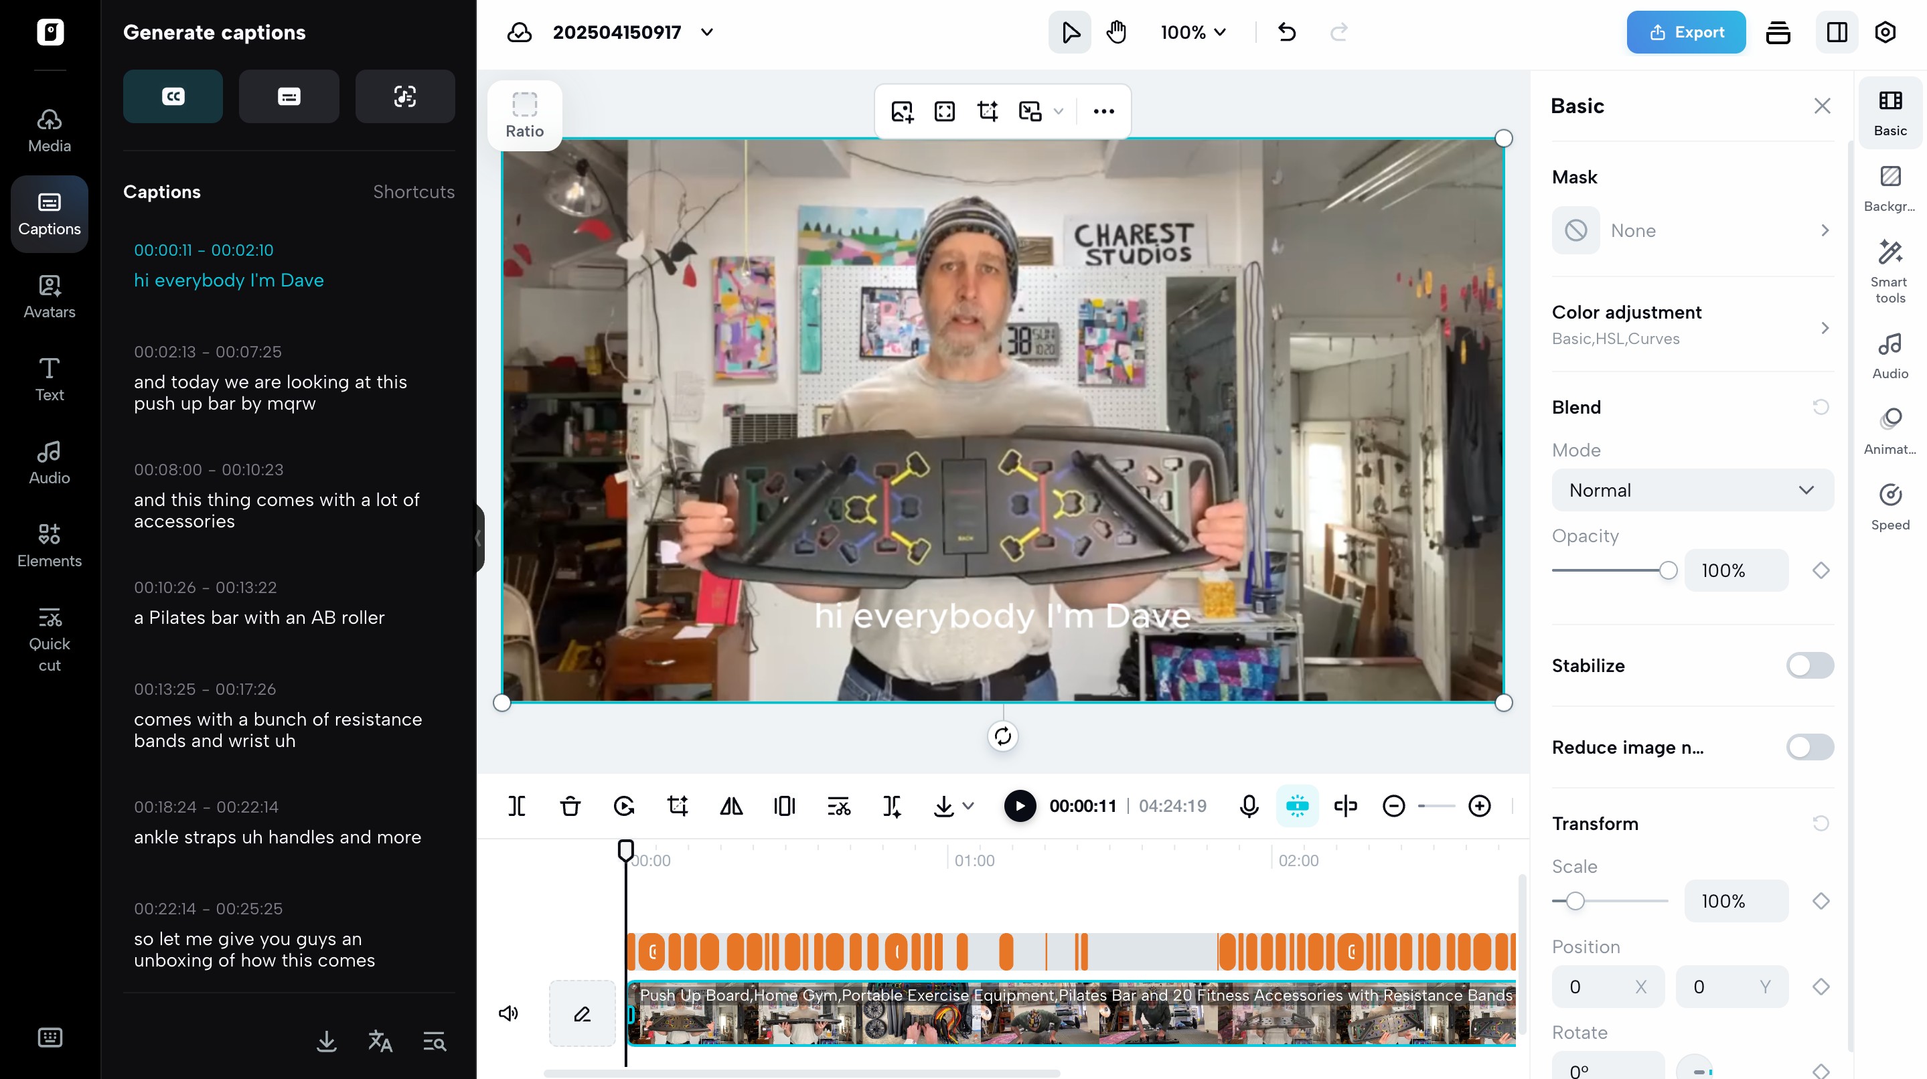Split the clip at the playhead
The height and width of the screenshot is (1079, 1927).
[516, 806]
